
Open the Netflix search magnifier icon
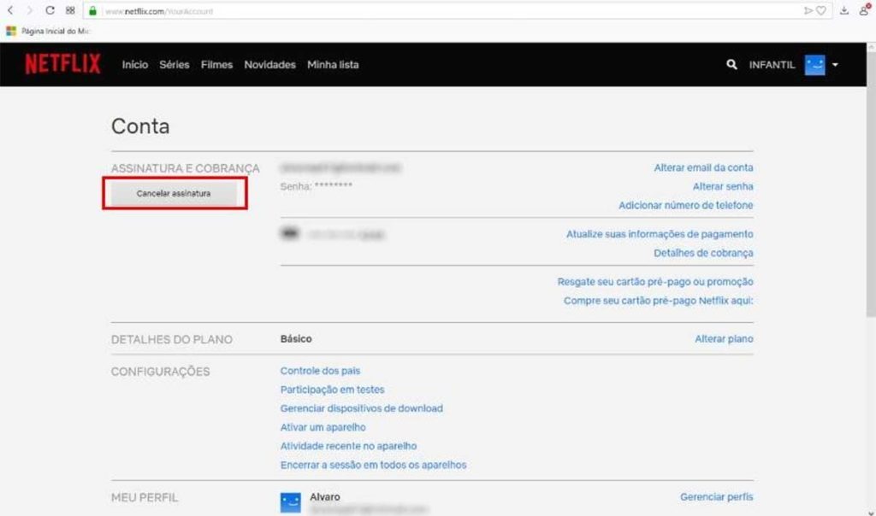pos(731,65)
